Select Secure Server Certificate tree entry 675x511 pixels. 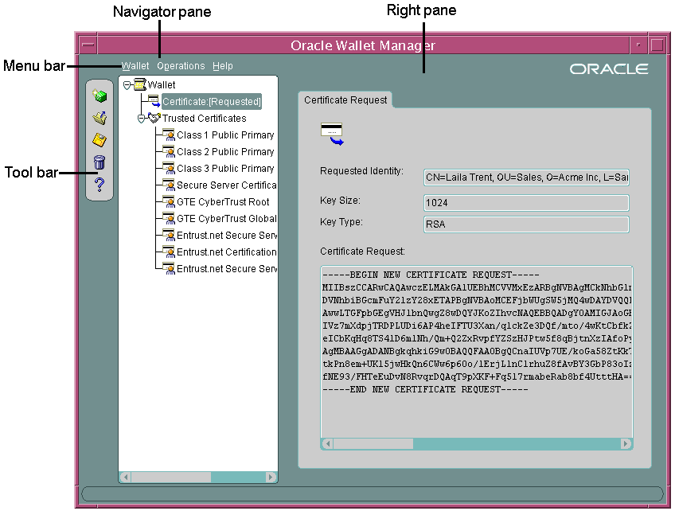pos(224,185)
